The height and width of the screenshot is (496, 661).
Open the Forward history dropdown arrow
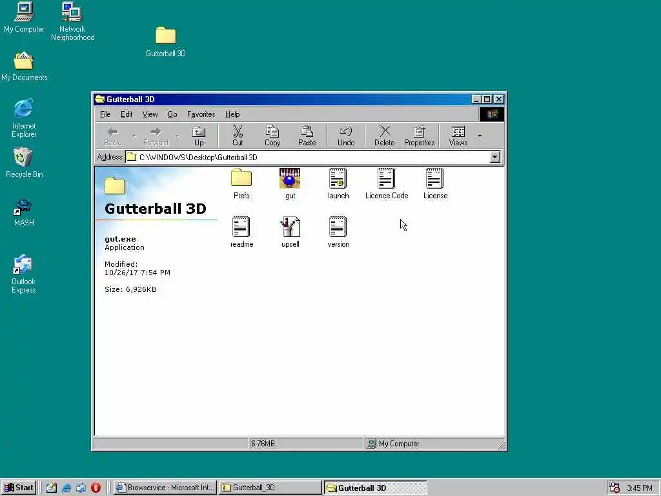[x=178, y=136]
